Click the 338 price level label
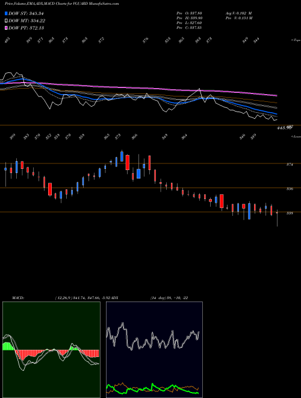This screenshot has height=398, width=301. pos(290,213)
